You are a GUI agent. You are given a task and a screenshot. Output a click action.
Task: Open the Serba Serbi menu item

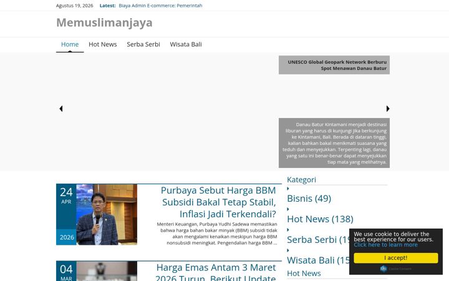coord(143,44)
